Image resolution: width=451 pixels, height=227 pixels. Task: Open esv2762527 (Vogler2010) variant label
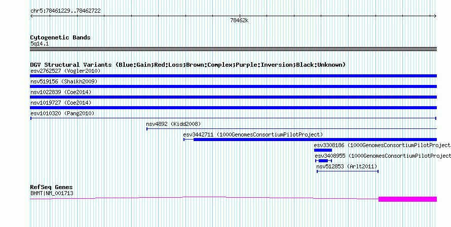point(65,71)
